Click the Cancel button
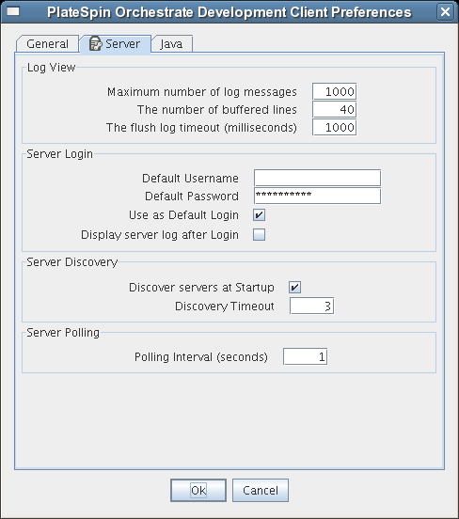459x519 pixels. click(261, 490)
